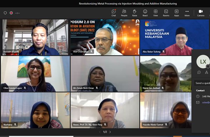Open the Chat panel
Viewport: 210px width, 137px height.
pos(113,13)
